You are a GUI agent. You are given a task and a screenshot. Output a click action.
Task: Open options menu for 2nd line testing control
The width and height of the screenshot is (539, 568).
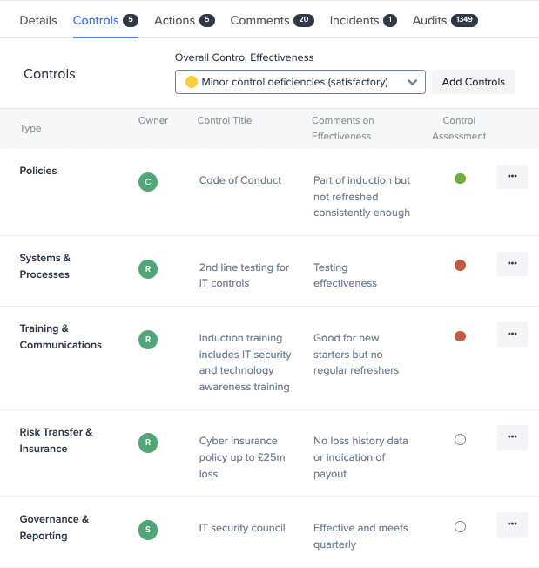(512, 264)
